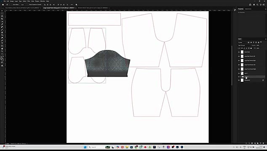Click the Background layer thumbnail
Viewport: 267px width, 151px height.
[x=242, y=80]
